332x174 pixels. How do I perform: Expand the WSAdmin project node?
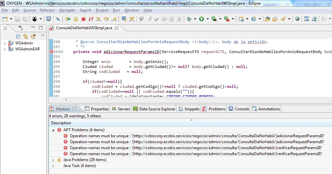(x=5, y=43)
